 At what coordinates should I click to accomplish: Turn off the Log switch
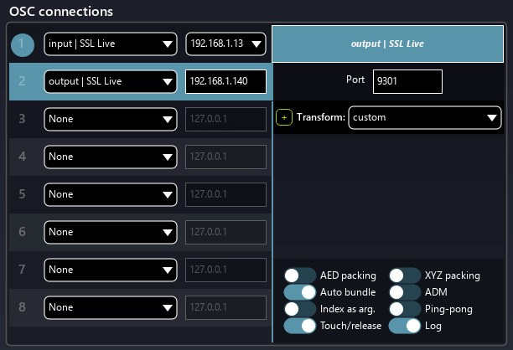[405, 326]
